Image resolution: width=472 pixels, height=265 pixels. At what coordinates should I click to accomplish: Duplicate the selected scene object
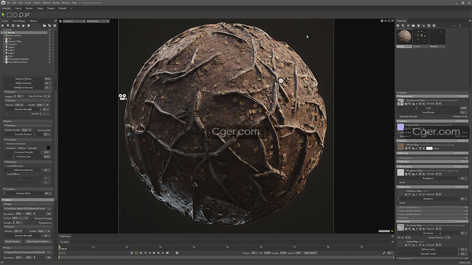pyautogui.click(x=49, y=26)
